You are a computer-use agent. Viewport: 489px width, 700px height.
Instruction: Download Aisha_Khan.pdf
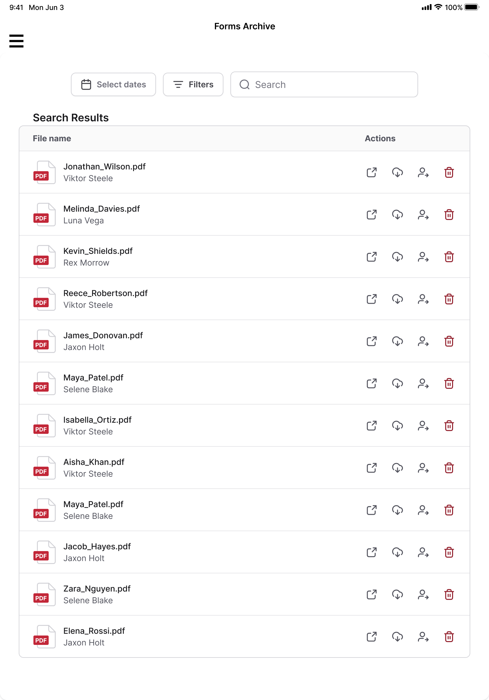click(x=398, y=468)
